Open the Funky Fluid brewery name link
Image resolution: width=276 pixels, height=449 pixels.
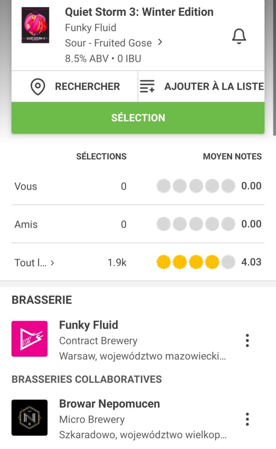coord(89,325)
